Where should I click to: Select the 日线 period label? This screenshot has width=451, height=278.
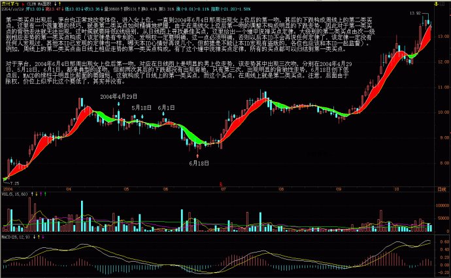point(442,189)
